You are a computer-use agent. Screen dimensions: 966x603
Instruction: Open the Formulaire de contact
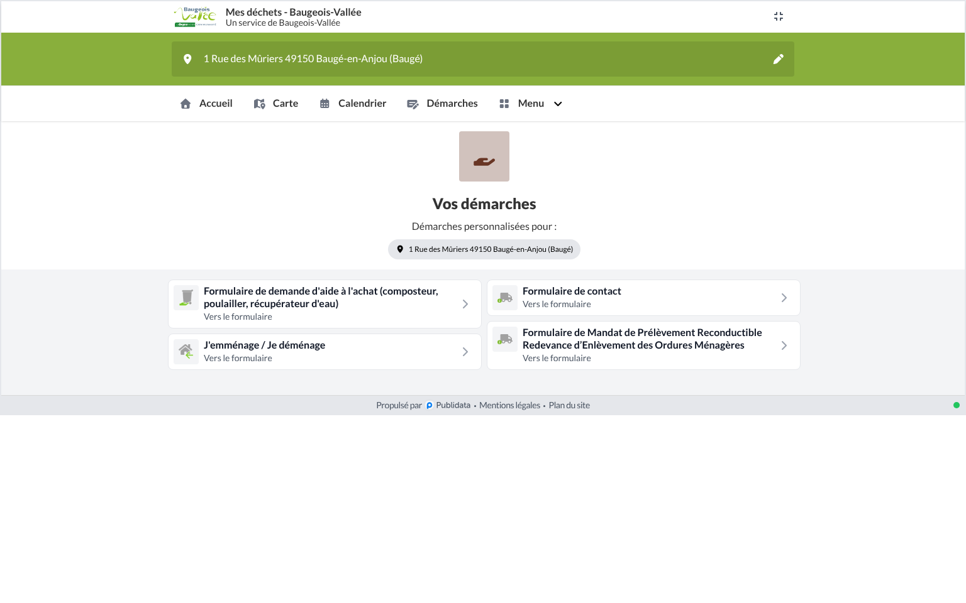tap(643, 298)
